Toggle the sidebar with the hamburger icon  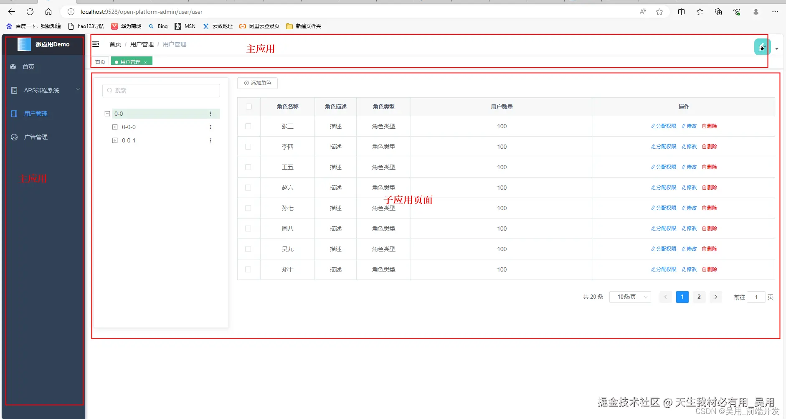point(96,44)
